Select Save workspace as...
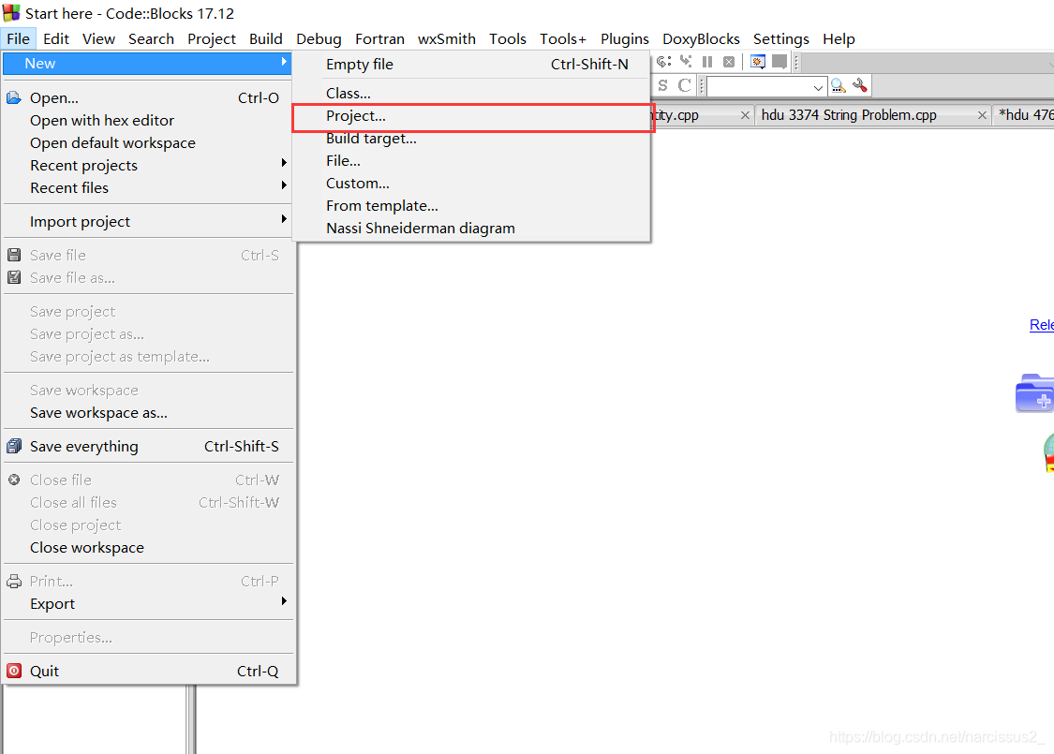Image resolution: width=1054 pixels, height=754 pixels. tap(147, 413)
